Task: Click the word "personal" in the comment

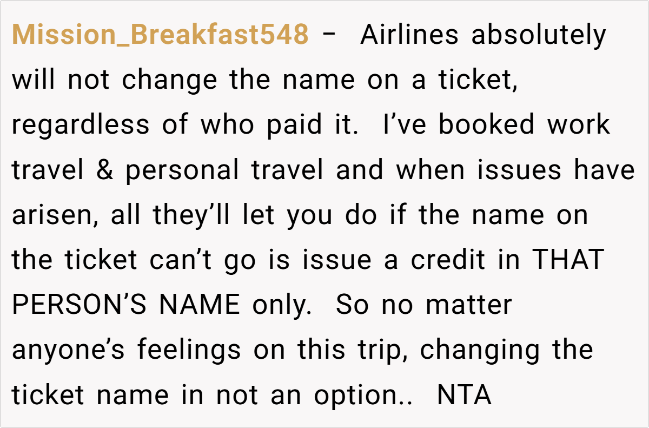Action: point(182,170)
